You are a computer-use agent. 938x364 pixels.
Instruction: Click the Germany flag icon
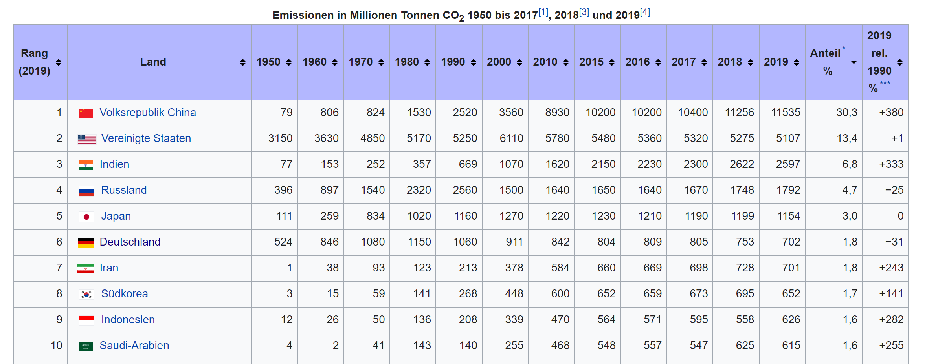86,243
